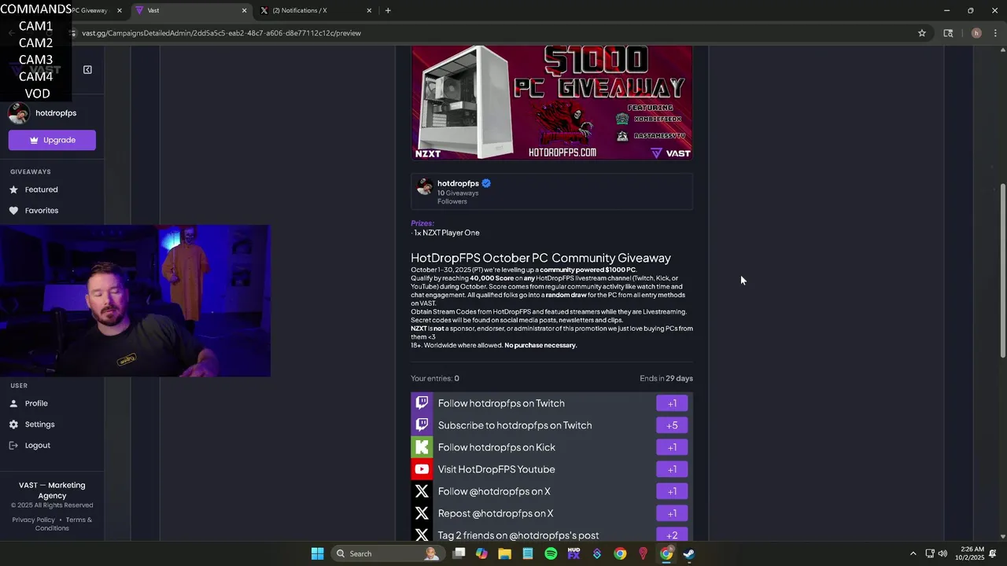Open the Settings page
The width and height of the screenshot is (1007, 566).
[39, 424]
